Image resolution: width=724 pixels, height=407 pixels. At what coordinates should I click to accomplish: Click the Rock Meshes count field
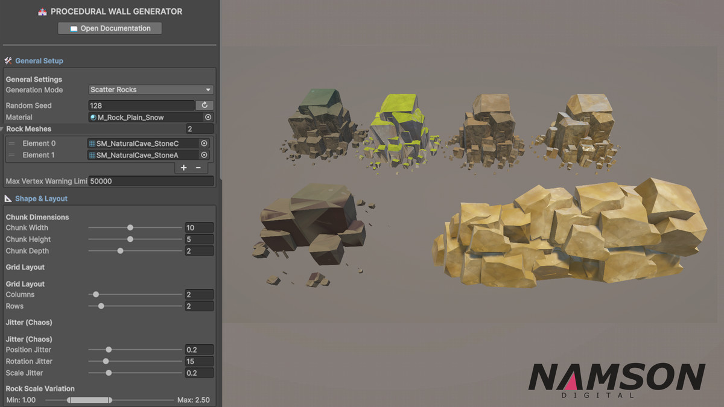pos(200,129)
